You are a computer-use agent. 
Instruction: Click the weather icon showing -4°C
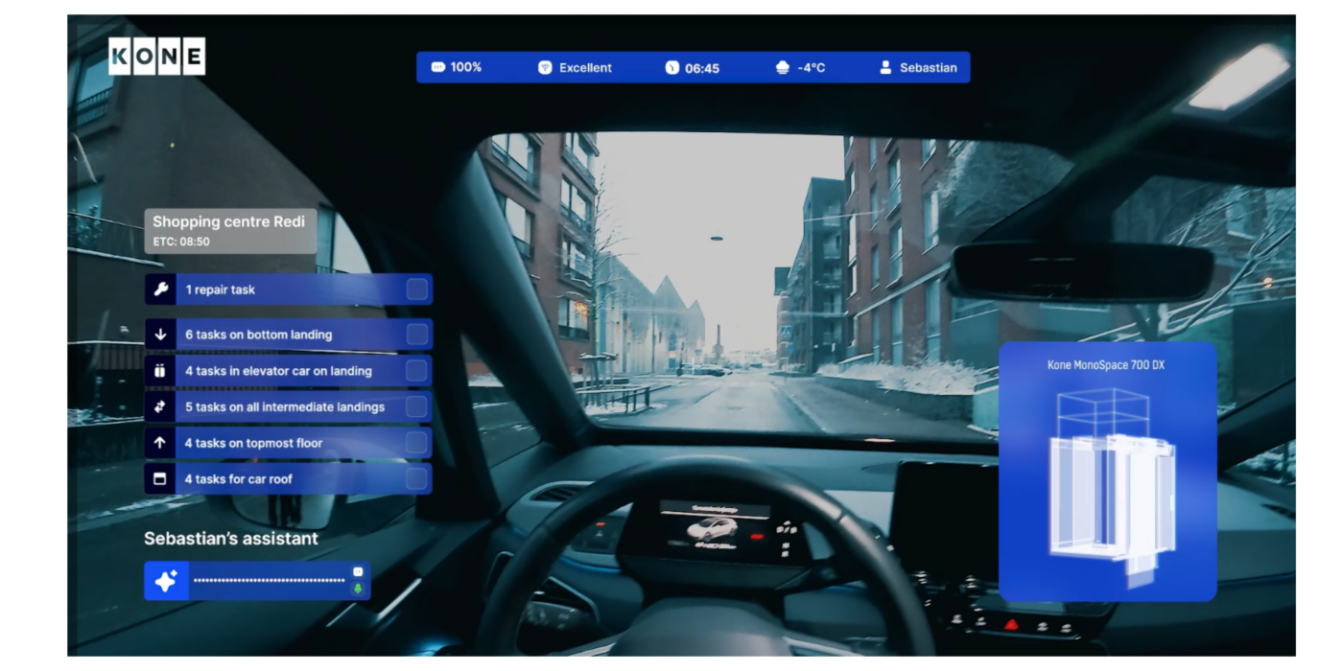point(782,68)
